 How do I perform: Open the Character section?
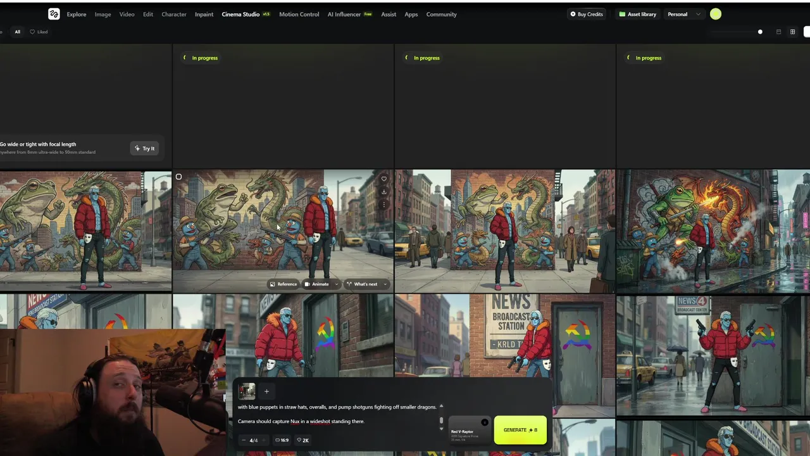tap(173, 14)
